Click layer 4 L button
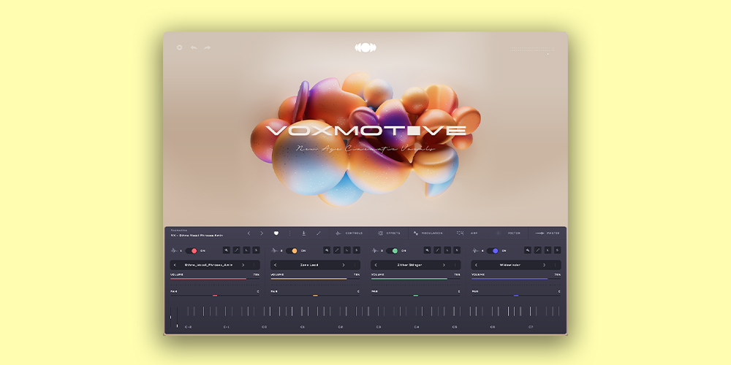 [x=548, y=250]
